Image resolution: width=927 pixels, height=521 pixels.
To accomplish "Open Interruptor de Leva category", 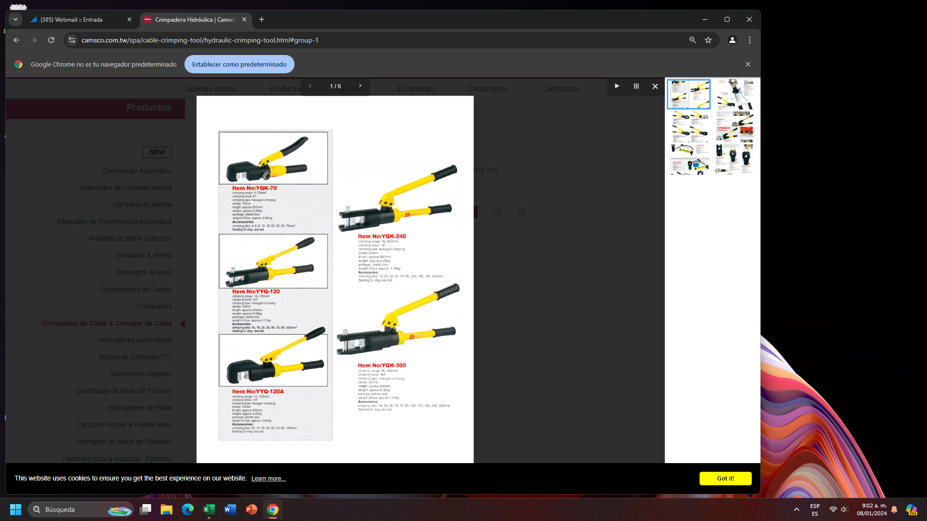I will coord(144,273).
